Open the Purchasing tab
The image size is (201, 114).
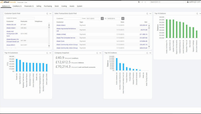(48, 6)
